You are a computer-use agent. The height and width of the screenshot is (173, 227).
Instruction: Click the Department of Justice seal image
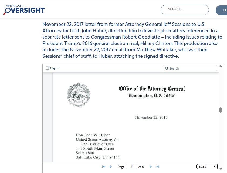(x=79, y=95)
